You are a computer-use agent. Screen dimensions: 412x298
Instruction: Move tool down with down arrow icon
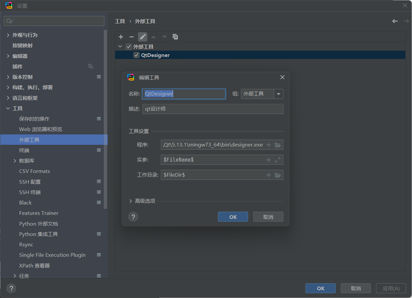tap(164, 37)
